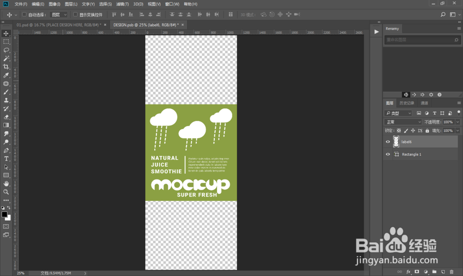
Task: Toggle lock transparent pixels
Action: click(x=399, y=131)
